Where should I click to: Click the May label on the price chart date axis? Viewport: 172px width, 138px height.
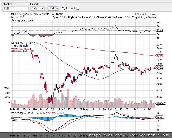click(x=86, y=109)
